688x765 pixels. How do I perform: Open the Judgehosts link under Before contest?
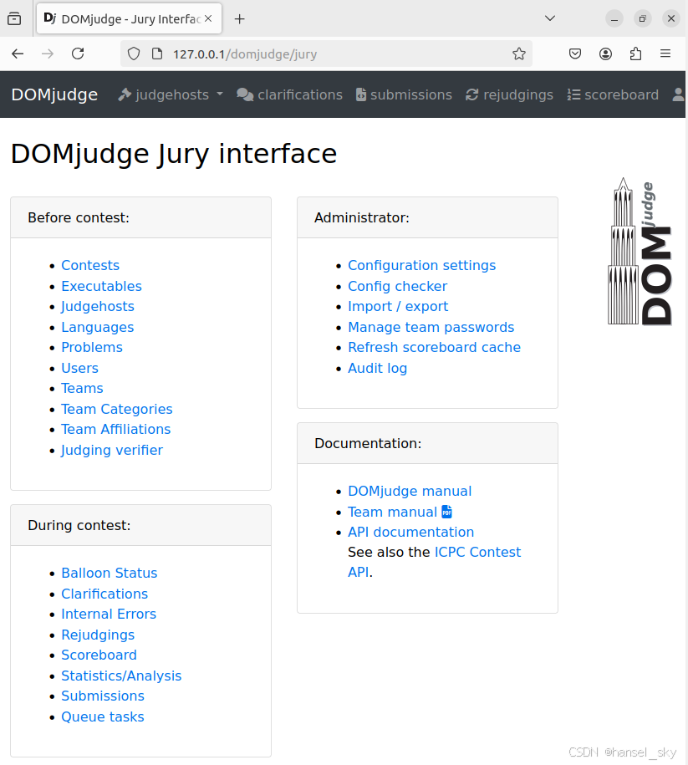98,306
